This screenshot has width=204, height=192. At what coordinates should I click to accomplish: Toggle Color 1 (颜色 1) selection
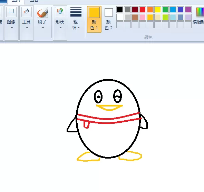pos(94,19)
